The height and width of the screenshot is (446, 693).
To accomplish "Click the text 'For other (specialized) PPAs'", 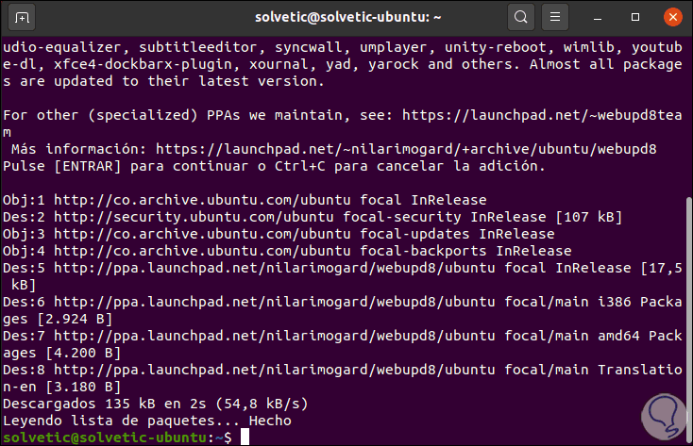I will click(x=122, y=115).
